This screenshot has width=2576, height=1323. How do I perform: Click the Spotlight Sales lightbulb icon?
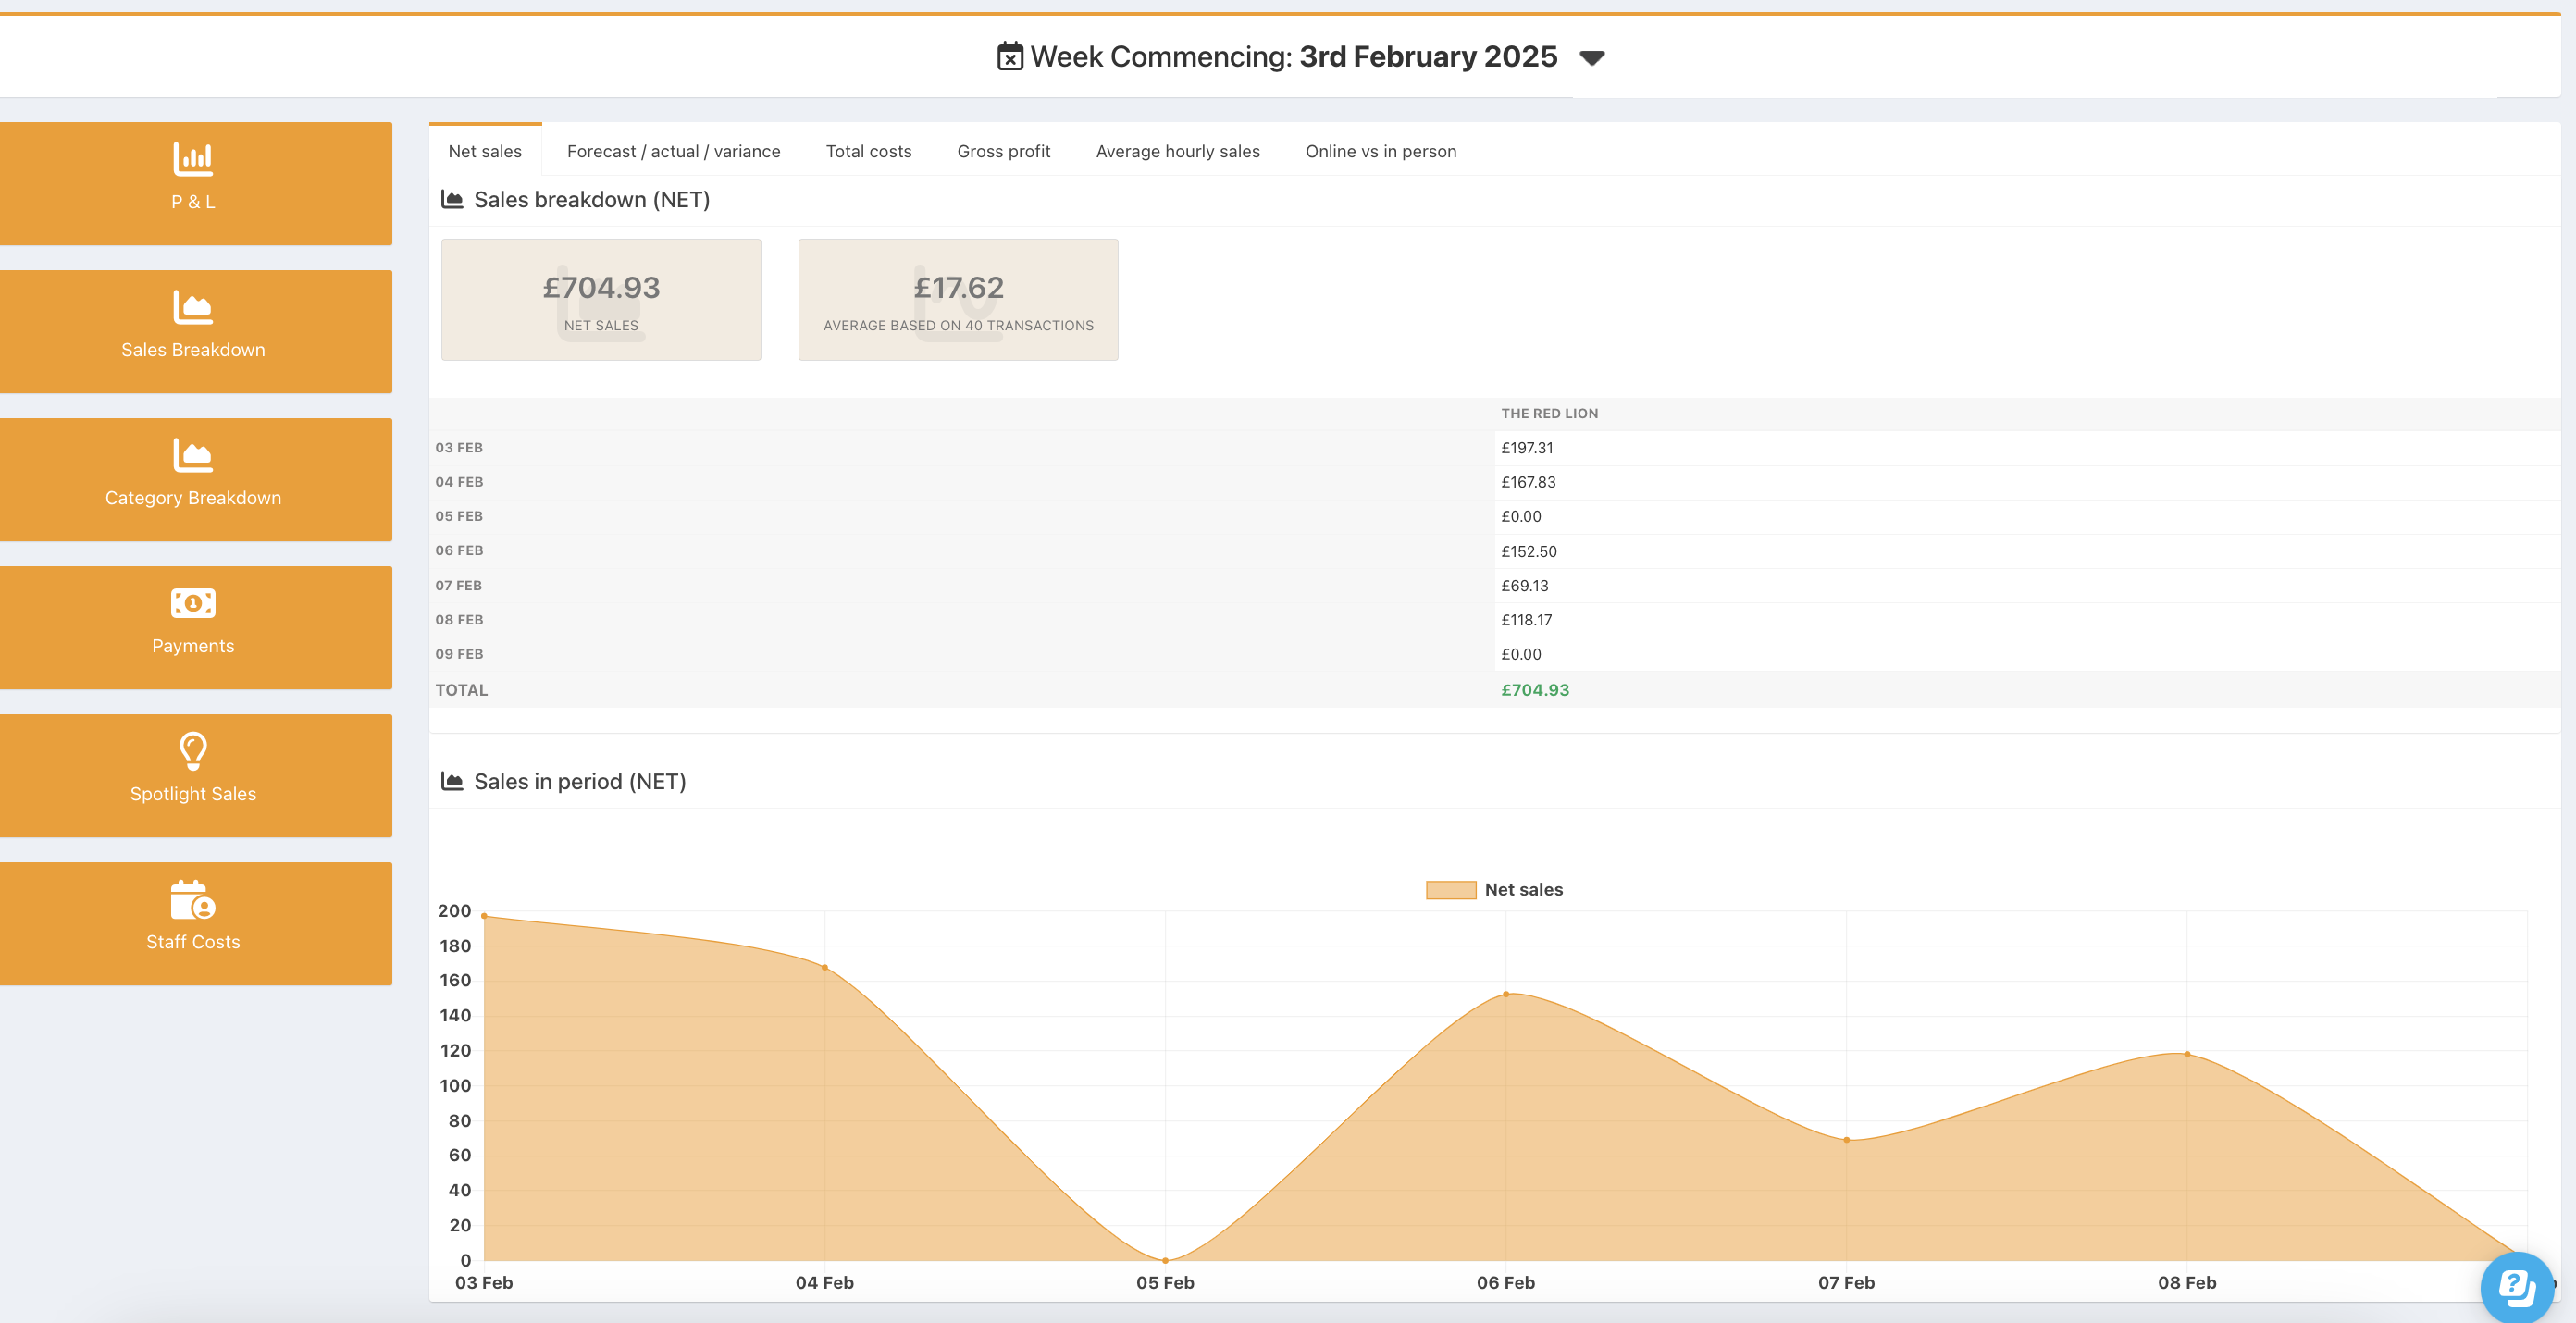193,751
